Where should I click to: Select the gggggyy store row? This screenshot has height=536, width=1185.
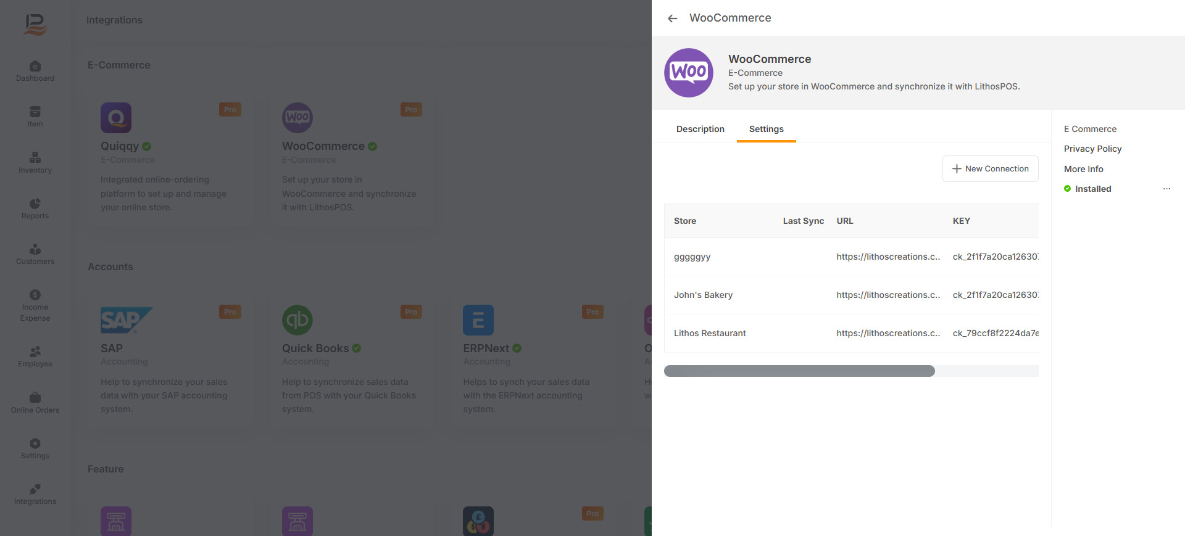tap(851, 257)
